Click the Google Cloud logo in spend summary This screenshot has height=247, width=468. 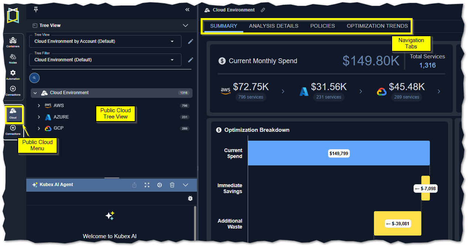point(382,92)
